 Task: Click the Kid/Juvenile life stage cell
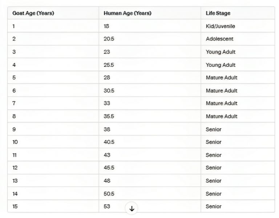click(x=238, y=26)
